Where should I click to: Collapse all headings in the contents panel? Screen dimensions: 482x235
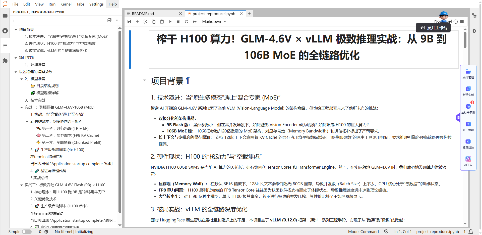point(109,20)
